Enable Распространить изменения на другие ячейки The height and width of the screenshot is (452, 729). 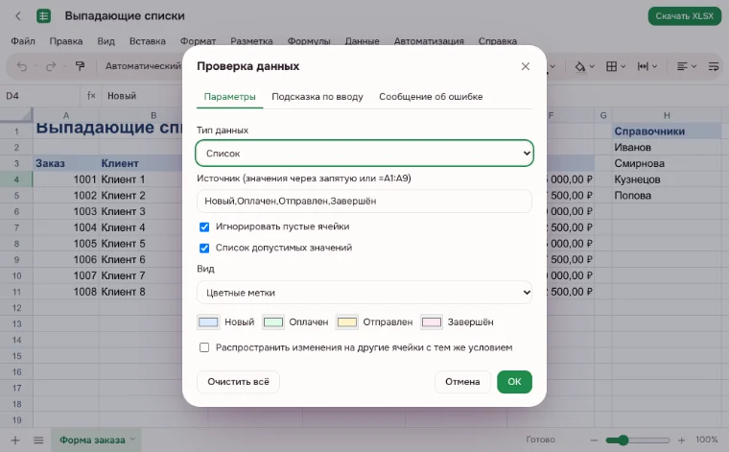point(204,347)
